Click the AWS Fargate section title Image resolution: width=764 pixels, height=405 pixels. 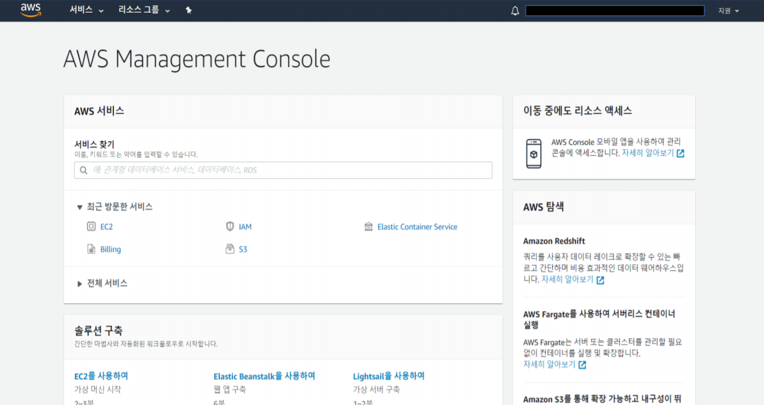pos(599,320)
